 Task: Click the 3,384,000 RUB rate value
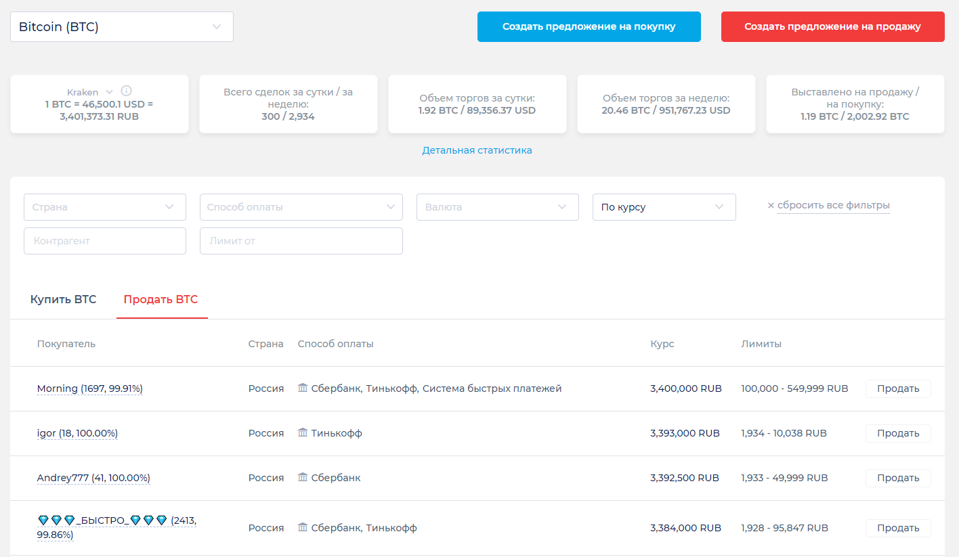pos(685,528)
